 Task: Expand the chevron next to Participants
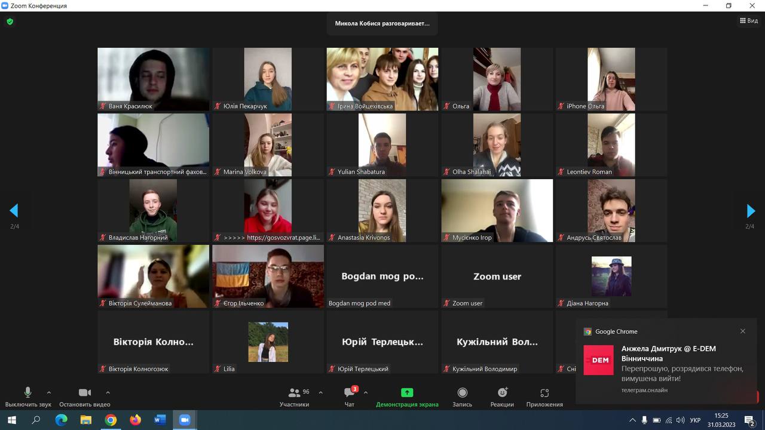320,392
